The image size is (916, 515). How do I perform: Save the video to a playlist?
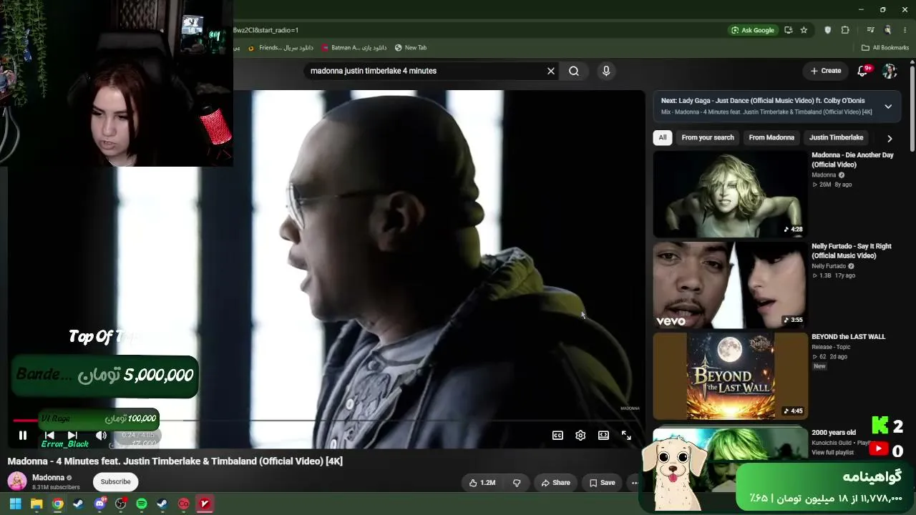(602, 483)
